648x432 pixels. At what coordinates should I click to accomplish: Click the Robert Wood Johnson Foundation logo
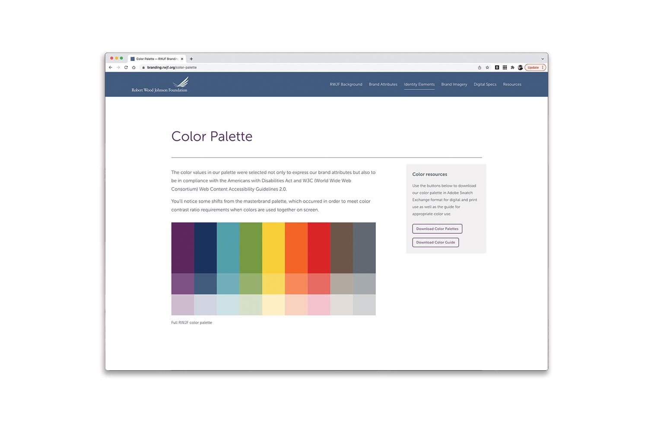click(x=159, y=85)
